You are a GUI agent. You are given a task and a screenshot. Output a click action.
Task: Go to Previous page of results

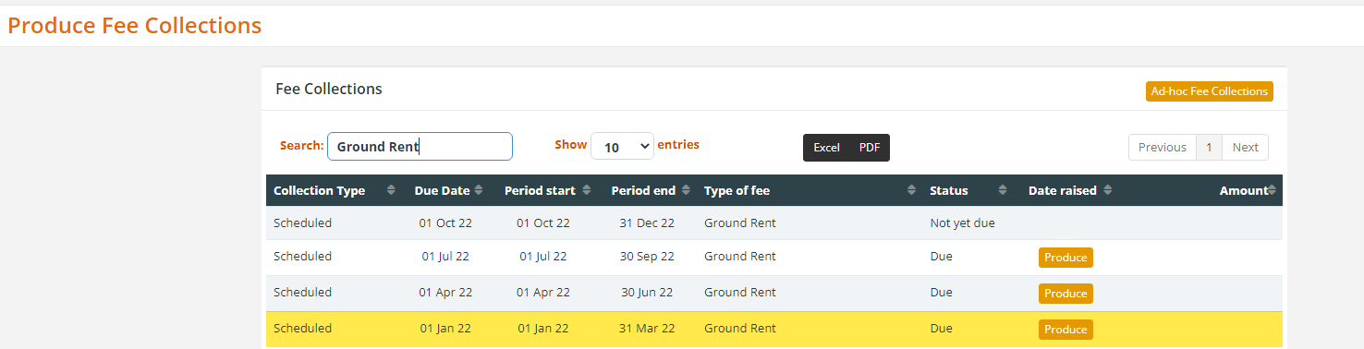pos(1162,147)
